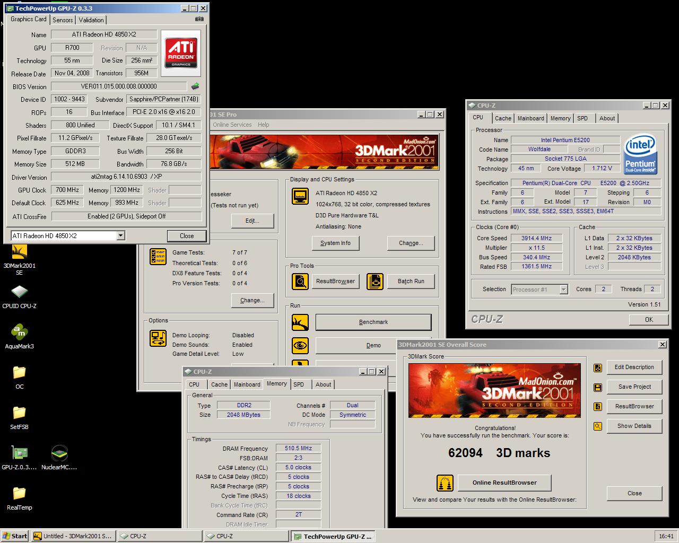Select the SPD tab in bottom CPU-Z window

(299, 384)
